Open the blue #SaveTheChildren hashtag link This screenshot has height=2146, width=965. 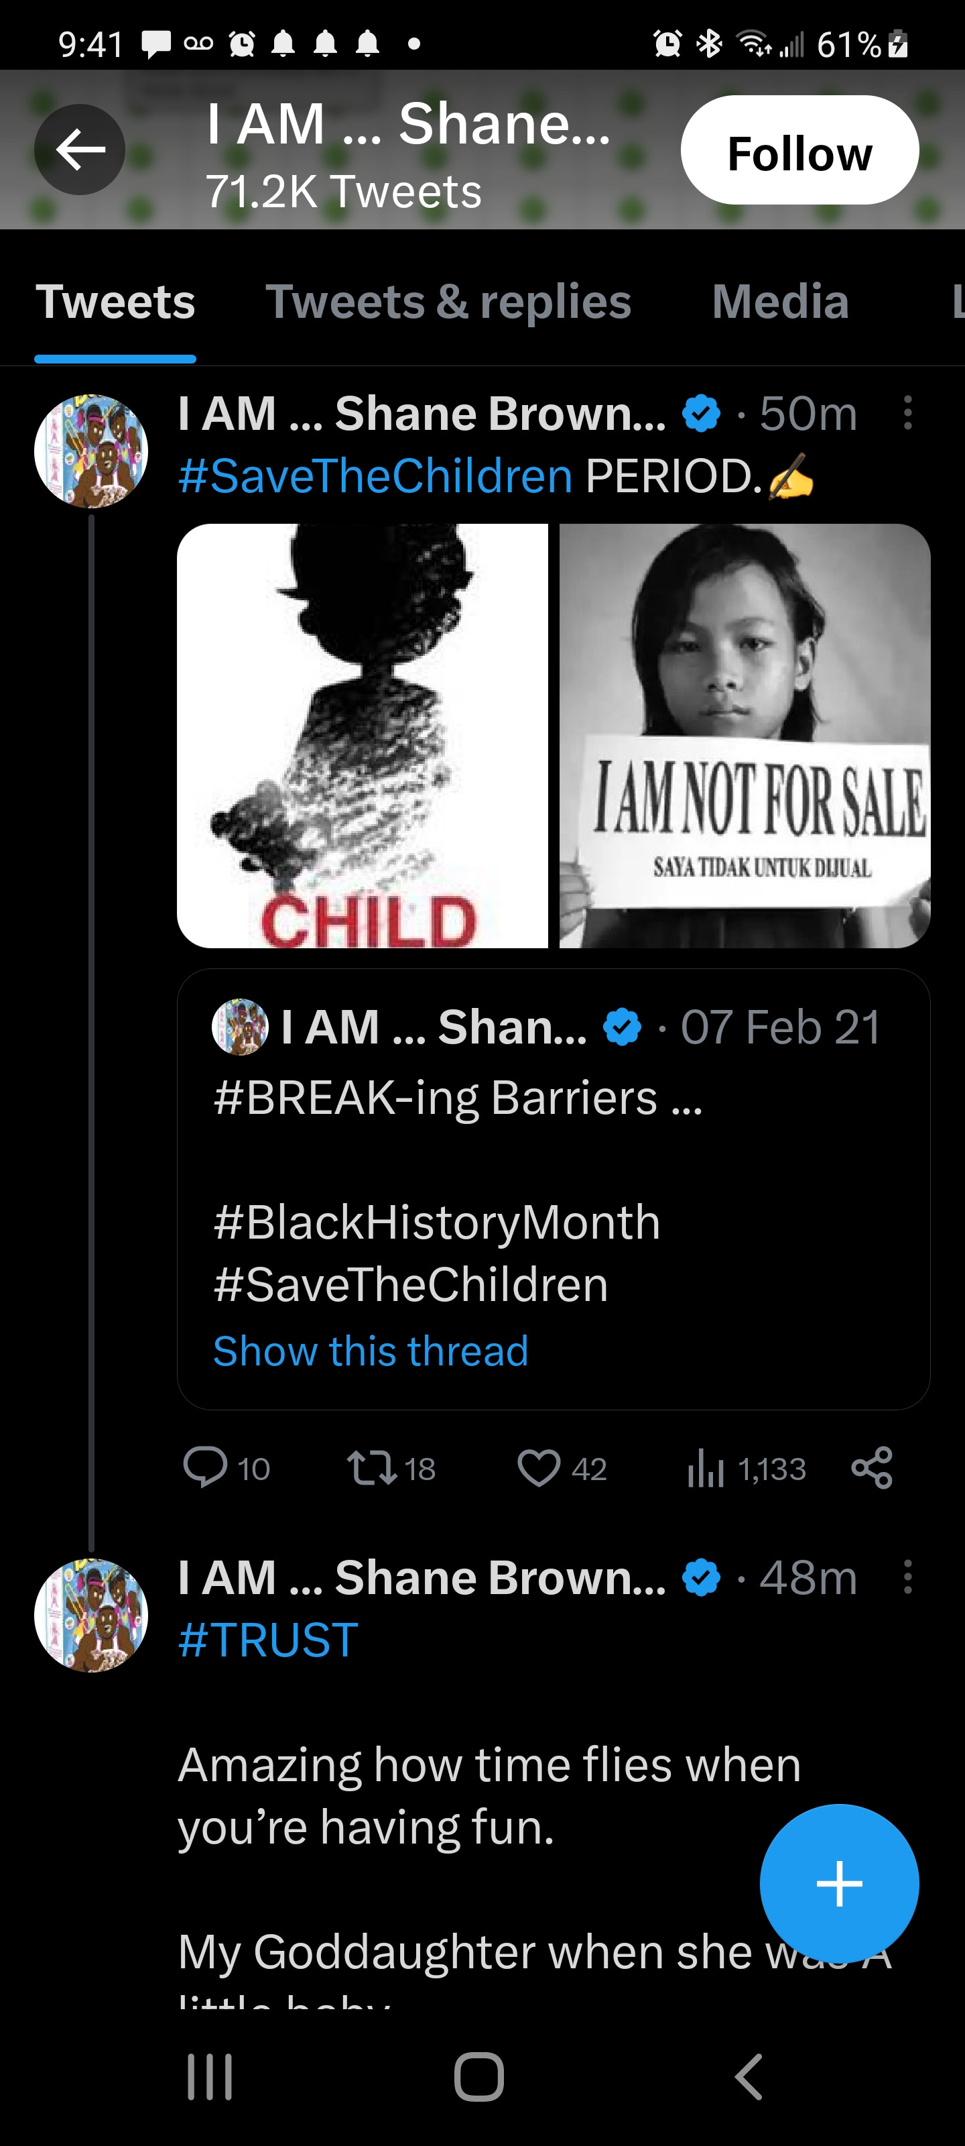coord(375,477)
